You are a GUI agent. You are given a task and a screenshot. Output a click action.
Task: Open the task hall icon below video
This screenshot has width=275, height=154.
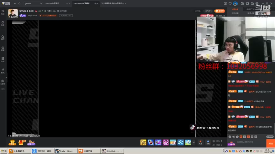click(x=31, y=142)
